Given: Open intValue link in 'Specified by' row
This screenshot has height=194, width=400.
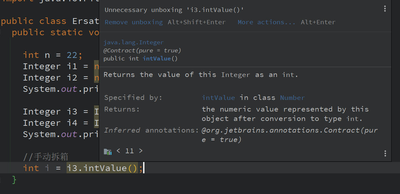Looking at the screenshot, I should click(x=218, y=98).
